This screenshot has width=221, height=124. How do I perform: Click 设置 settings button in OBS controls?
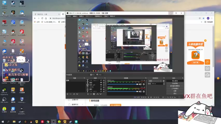[x=175, y=91]
